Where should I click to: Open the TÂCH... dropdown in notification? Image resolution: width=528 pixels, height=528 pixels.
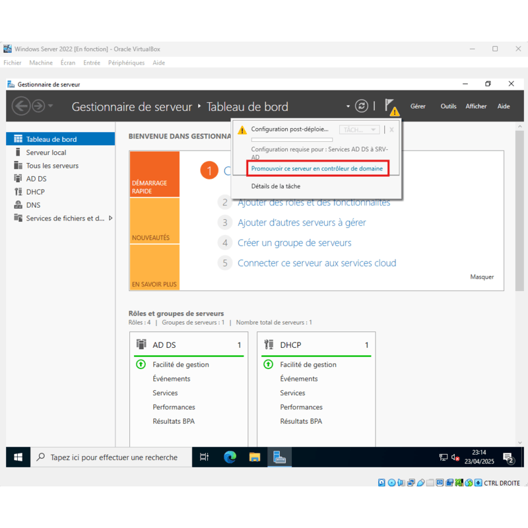click(360, 130)
